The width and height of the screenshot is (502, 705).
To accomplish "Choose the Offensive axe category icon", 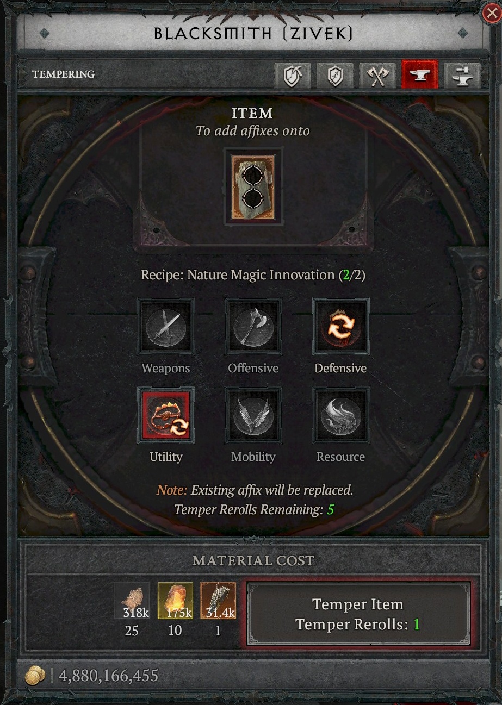I will click(253, 326).
